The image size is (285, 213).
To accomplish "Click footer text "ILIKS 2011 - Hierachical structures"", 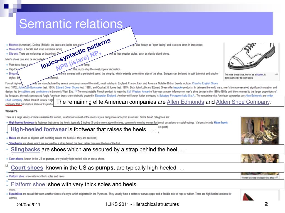I will pos(142,204).
